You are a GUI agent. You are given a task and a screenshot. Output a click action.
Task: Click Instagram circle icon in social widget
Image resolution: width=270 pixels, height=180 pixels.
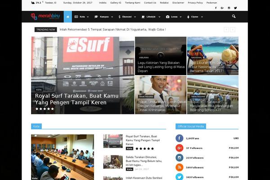180,157
